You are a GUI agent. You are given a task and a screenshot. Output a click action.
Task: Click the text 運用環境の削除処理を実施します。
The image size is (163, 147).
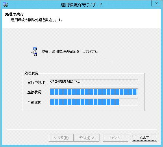click(x=37, y=20)
